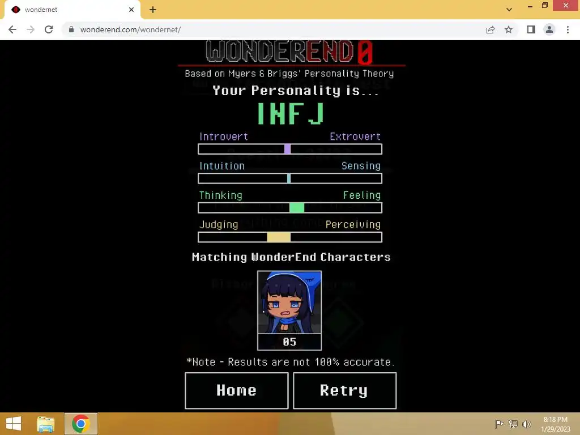Click the Chrome taskbar icon

click(81, 424)
